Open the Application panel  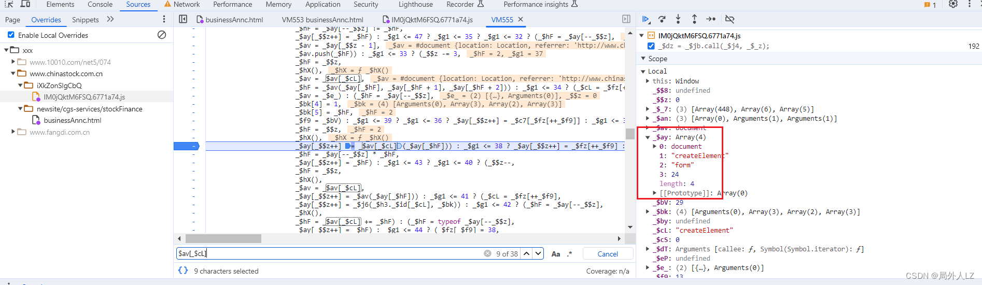coord(322,4)
